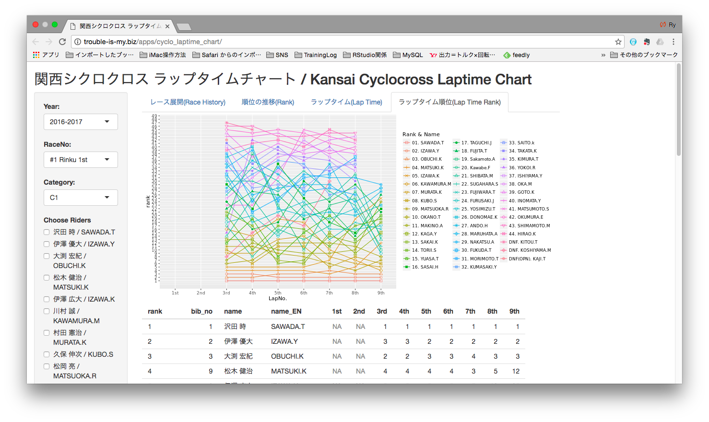The image size is (709, 422).
Task: Expand the RaceNo dropdown showing #1 Rinku 1st
Action: pyautogui.click(x=80, y=159)
